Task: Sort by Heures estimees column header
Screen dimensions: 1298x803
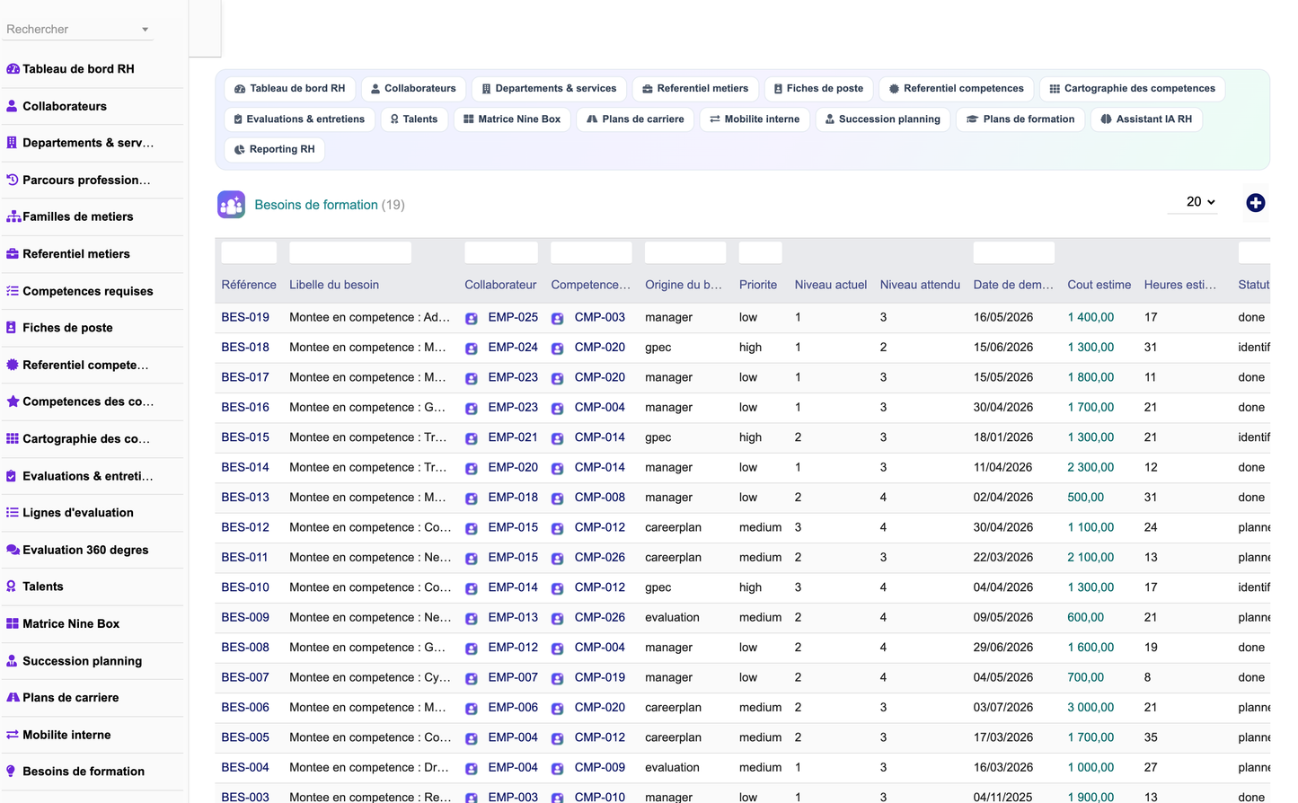Action: 1179,285
